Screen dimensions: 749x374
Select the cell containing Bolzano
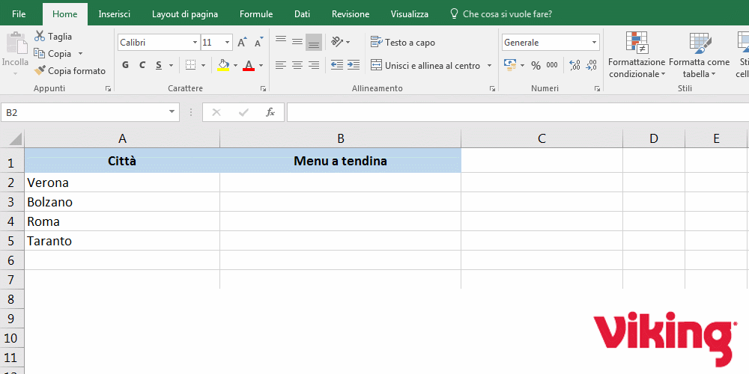point(122,202)
